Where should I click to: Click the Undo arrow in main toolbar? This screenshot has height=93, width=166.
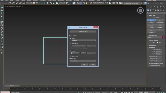point(10,3)
